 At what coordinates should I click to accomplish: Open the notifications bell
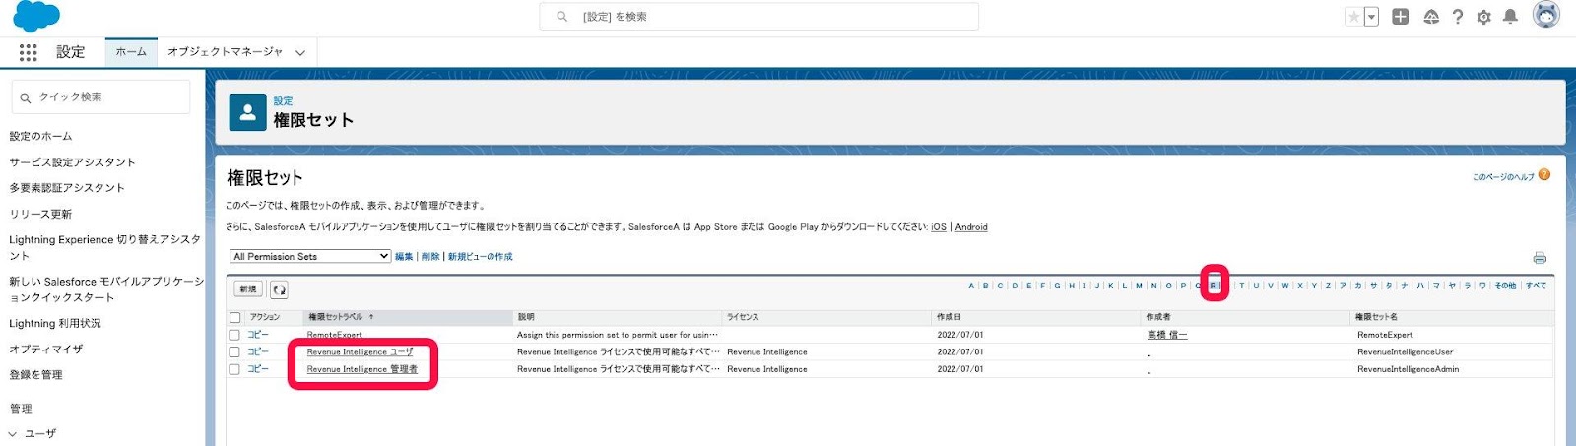pos(1510,17)
